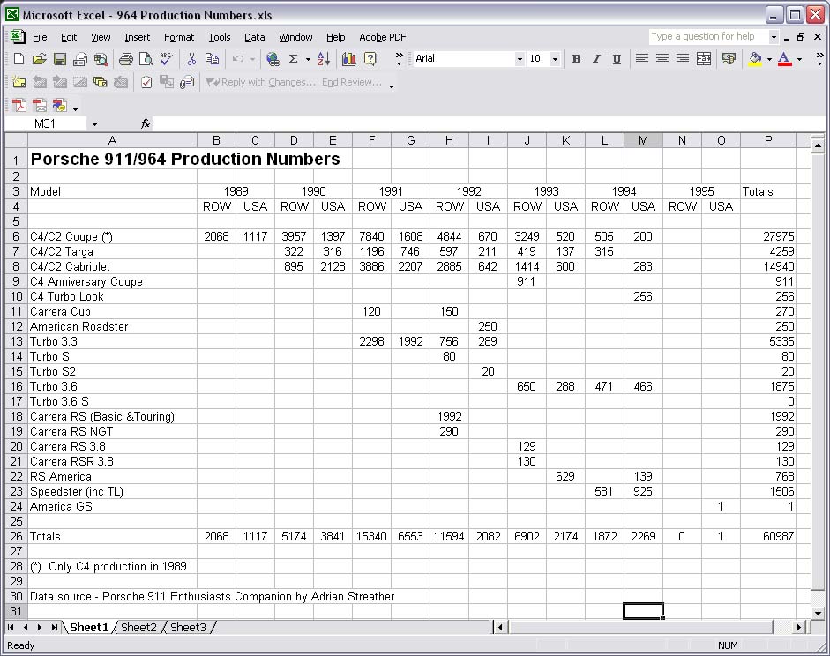
Task: Select row 26 header
Action: [16, 536]
